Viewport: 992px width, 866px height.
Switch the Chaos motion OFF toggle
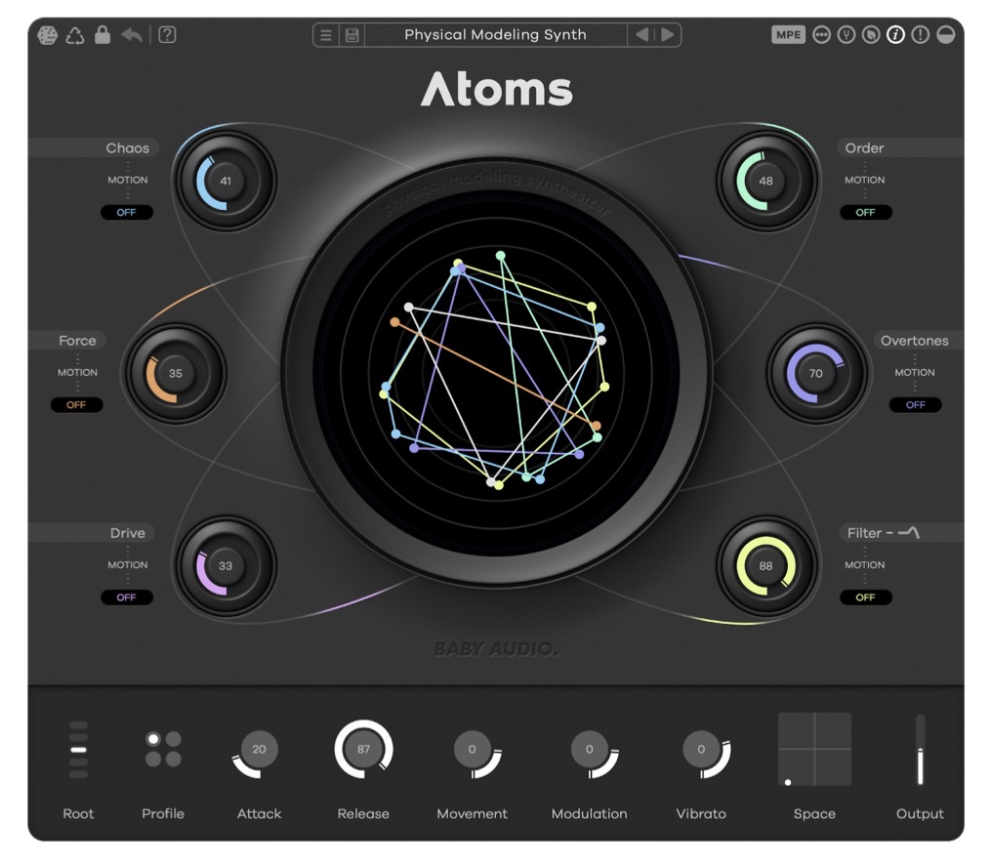pos(127,213)
